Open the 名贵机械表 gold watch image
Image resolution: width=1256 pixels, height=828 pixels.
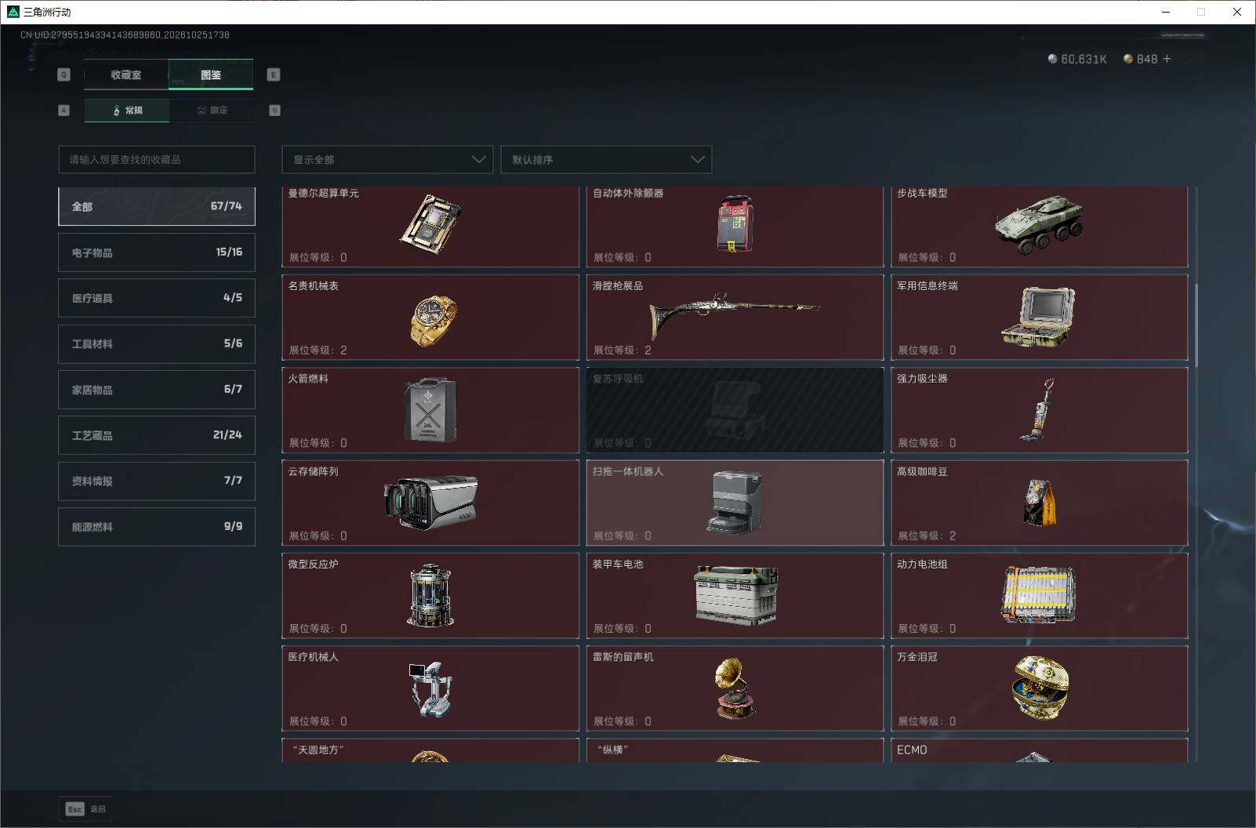(x=433, y=321)
